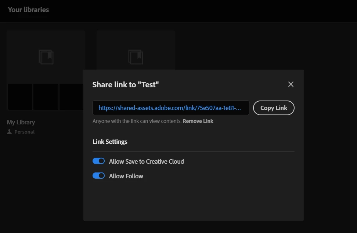
Task: Click the My Library bookmark icon
Action: pyautogui.click(x=46, y=57)
